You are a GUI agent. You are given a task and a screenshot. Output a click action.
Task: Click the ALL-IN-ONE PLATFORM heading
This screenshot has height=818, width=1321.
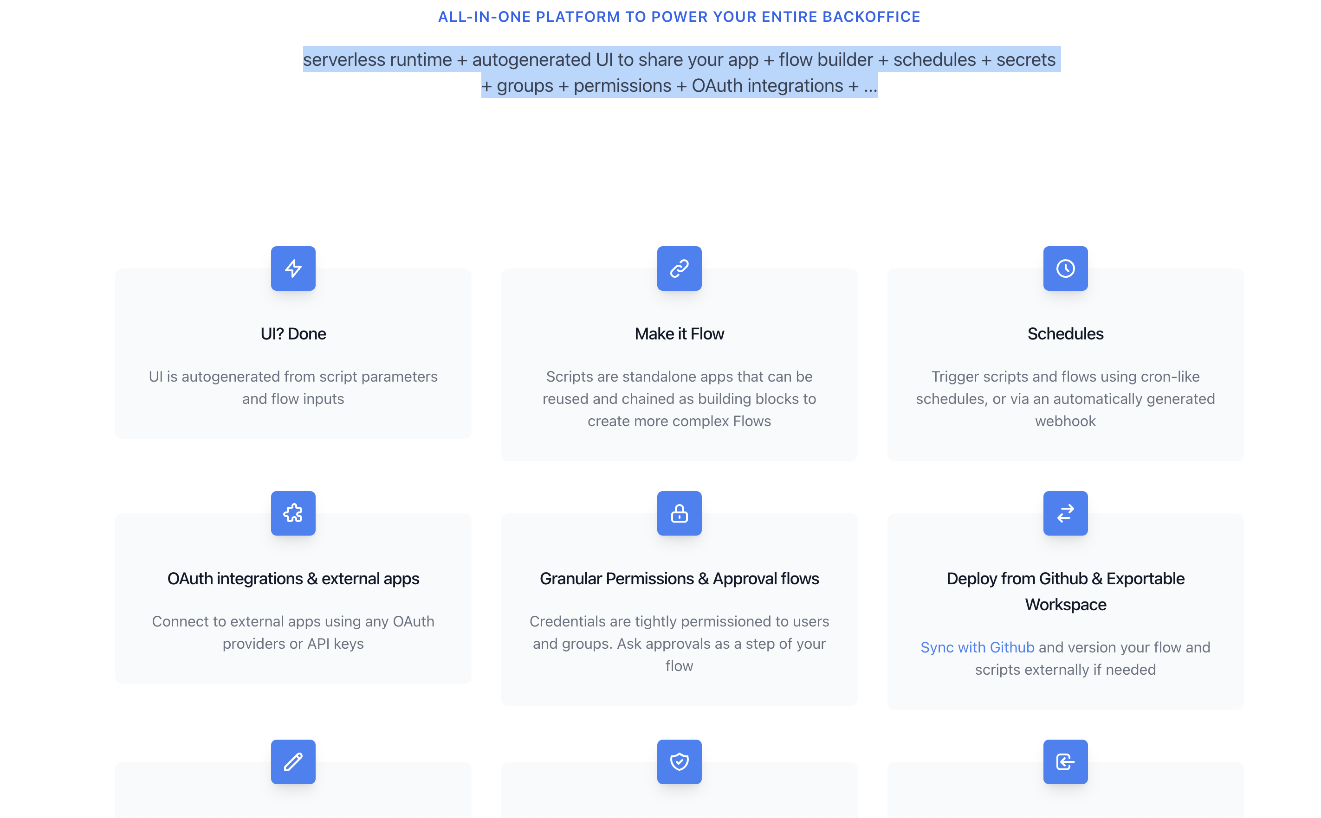679,17
